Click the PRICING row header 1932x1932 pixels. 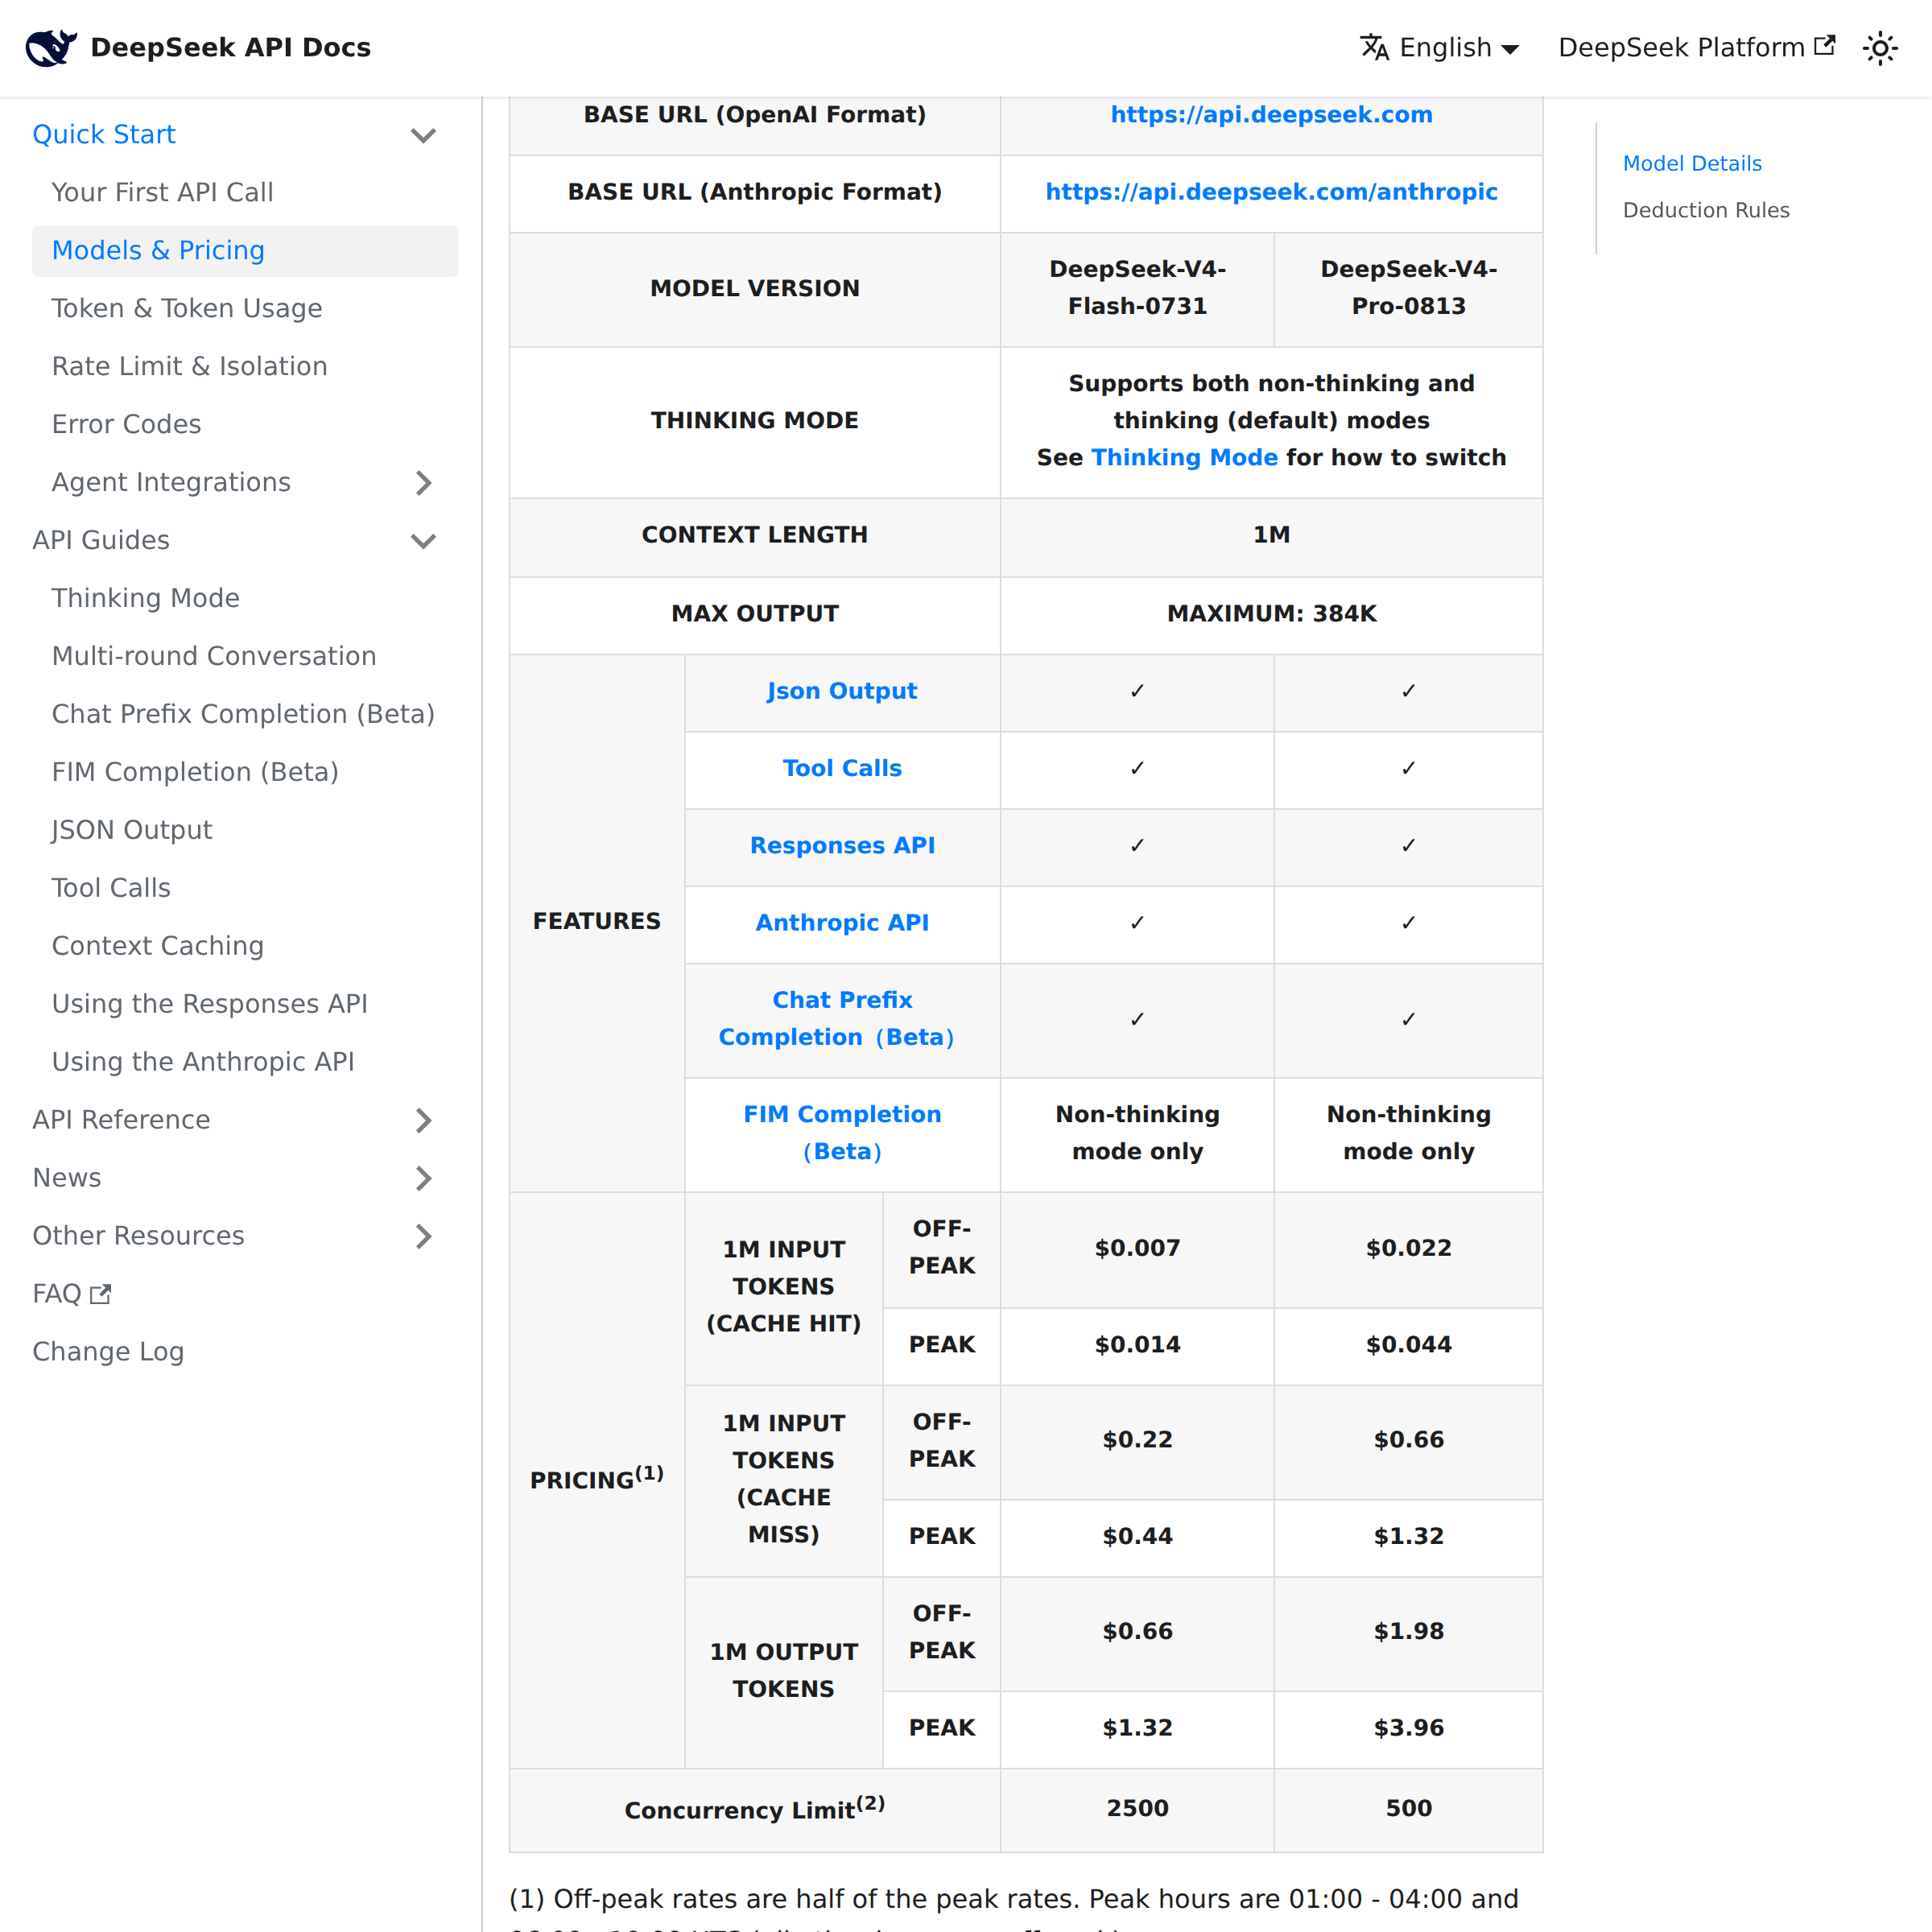(596, 1479)
